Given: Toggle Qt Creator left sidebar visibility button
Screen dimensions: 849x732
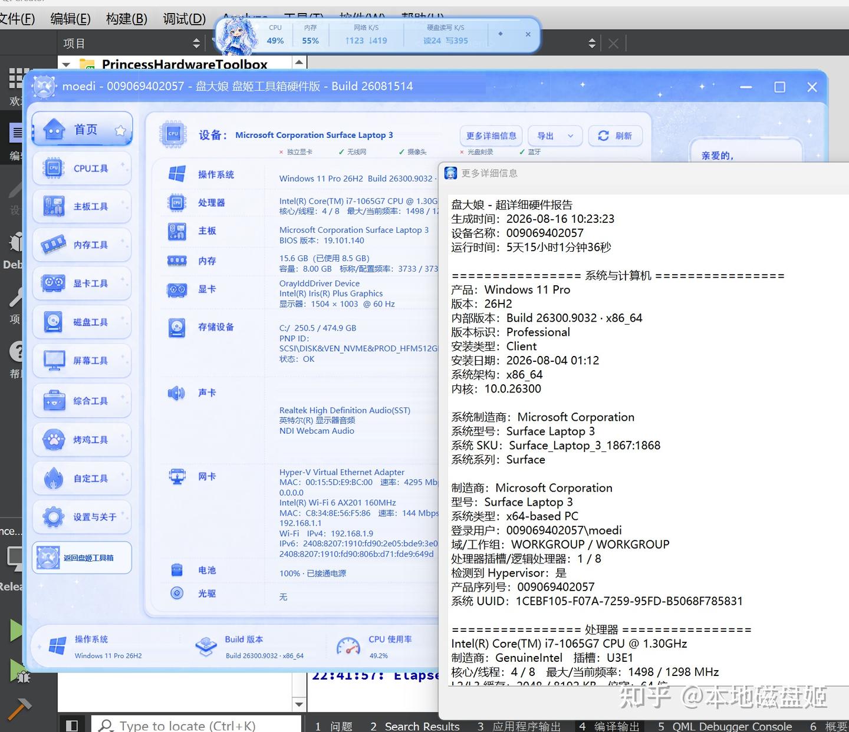Looking at the screenshot, I should click(71, 726).
